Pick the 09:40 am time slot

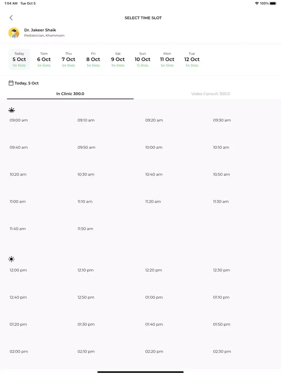[19, 147]
